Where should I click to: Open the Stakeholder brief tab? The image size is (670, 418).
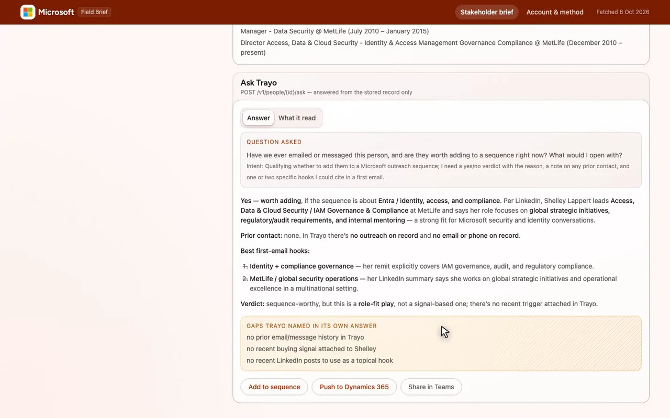(x=487, y=12)
